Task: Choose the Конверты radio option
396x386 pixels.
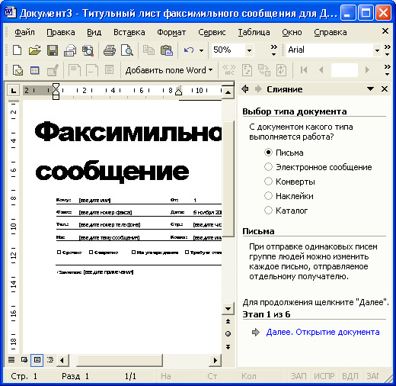Action: pos(268,182)
